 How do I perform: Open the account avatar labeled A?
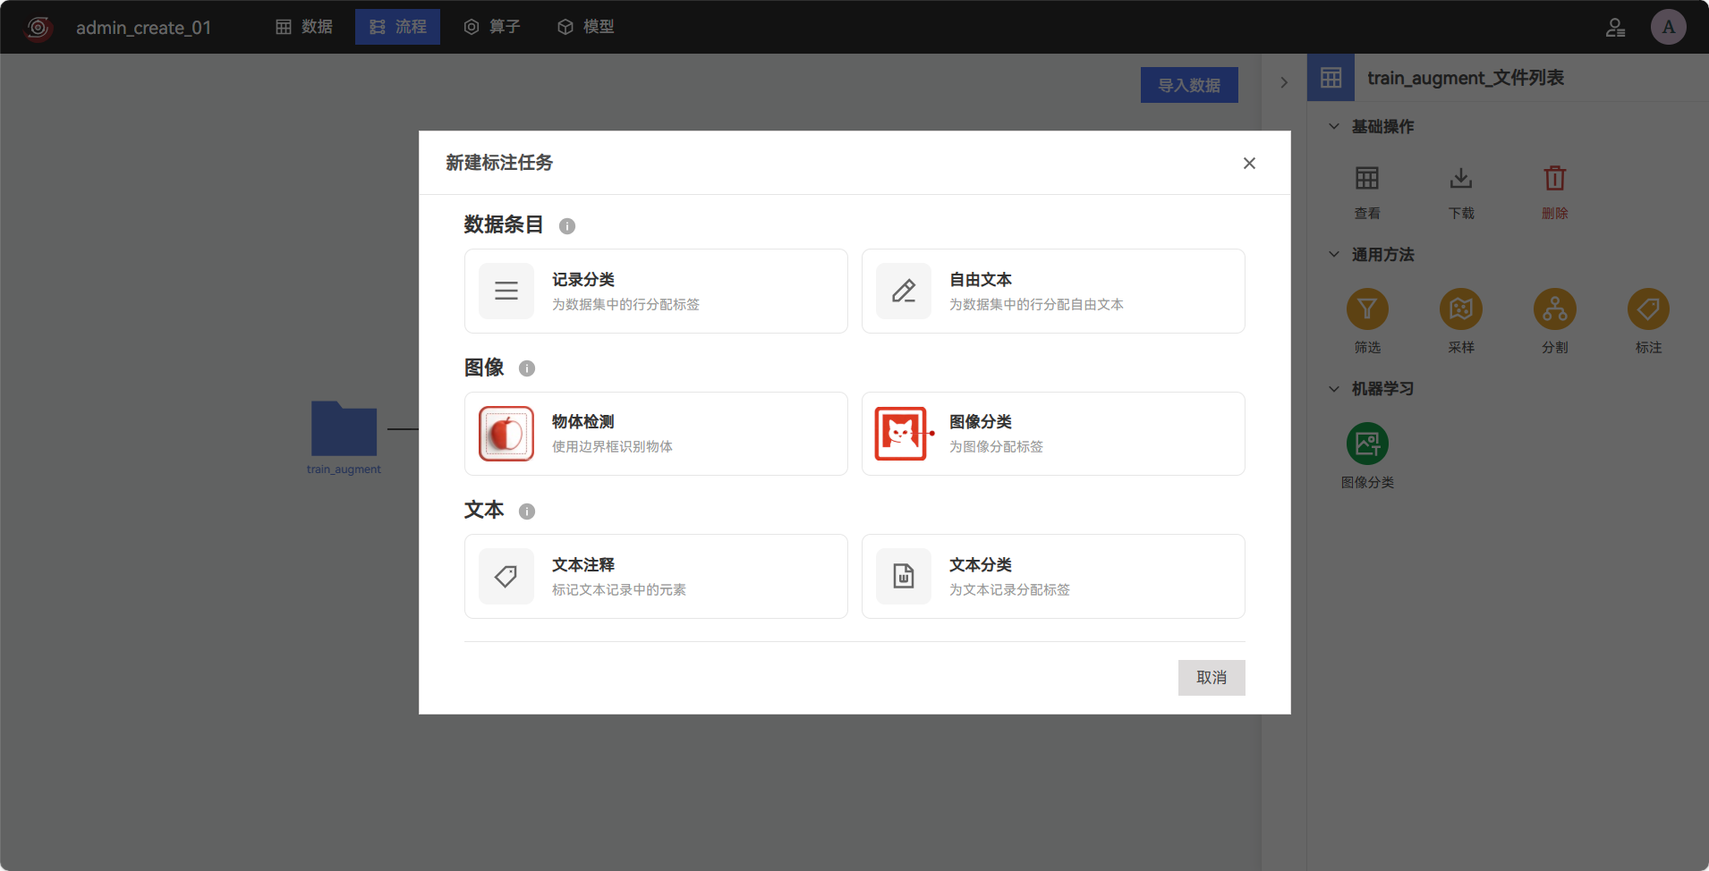pyautogui.click(x=1669, y=27)
